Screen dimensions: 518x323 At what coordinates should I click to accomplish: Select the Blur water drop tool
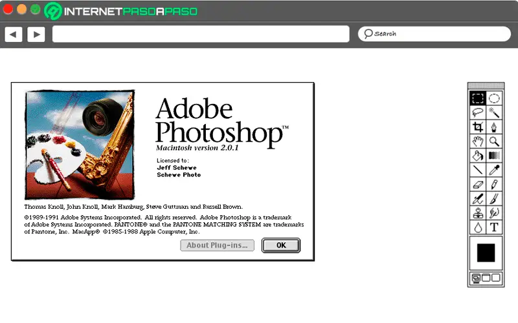click(x=478, y=227)
